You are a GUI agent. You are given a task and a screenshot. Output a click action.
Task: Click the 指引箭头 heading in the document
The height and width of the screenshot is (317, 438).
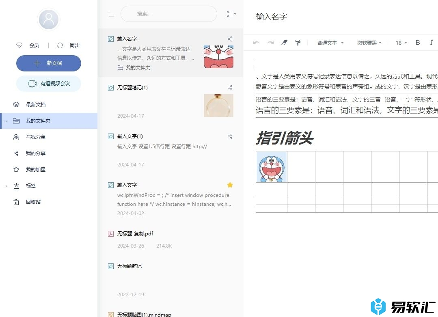pyautogui.click(x=285, y=138)
